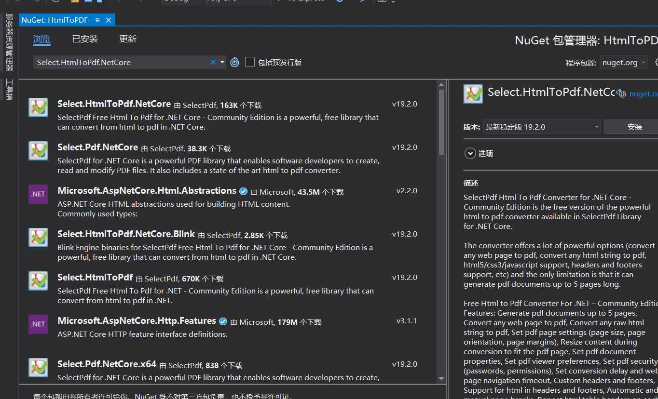Viewport: 658px width, 399px height.
Task: Close the NuGet: HtmlToPDF document tab
Action: [x=109, y=20]
